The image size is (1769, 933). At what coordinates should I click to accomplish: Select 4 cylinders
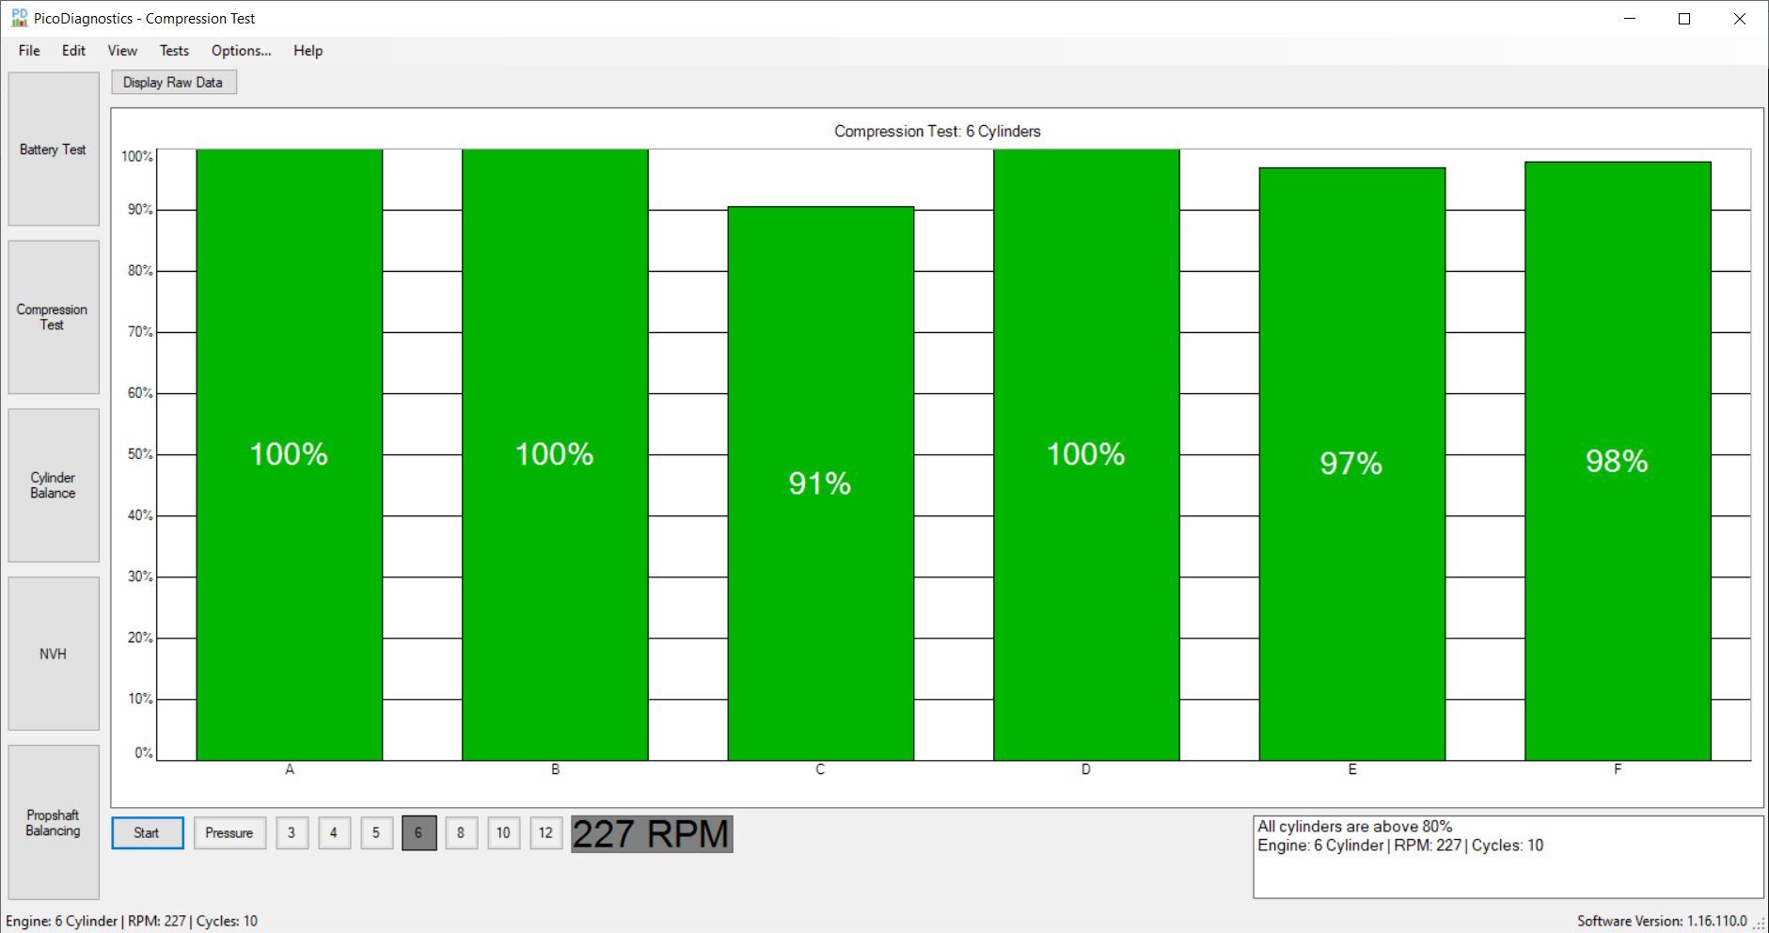[x=334, y=833]
